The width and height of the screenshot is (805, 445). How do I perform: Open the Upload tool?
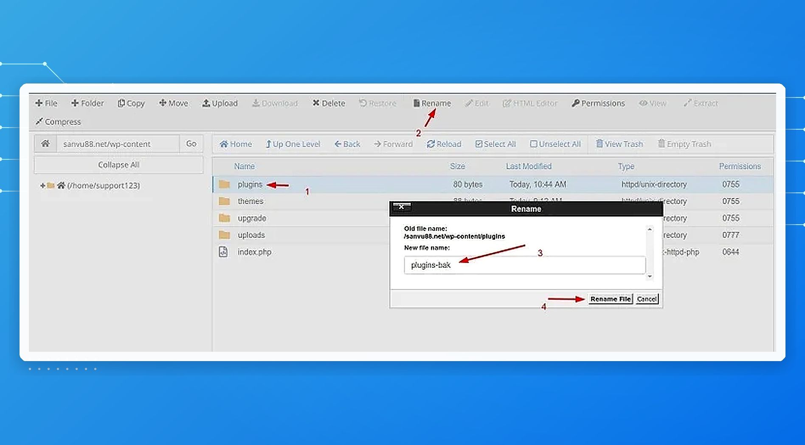tap(220, 103)
